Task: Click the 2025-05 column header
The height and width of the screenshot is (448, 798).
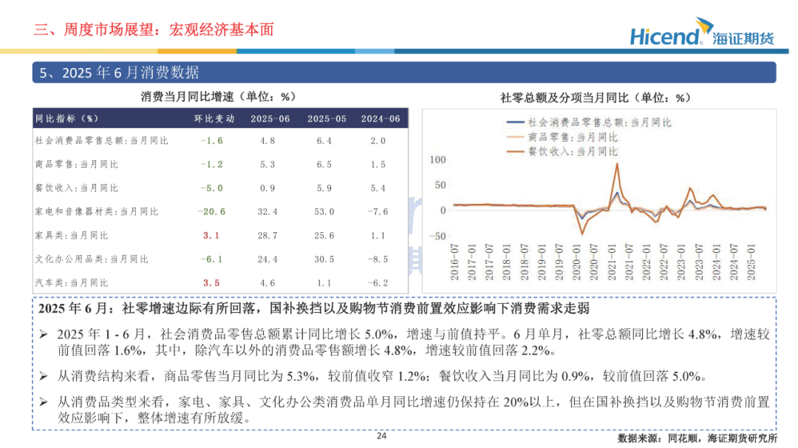Action: click(x=327, y=118)
